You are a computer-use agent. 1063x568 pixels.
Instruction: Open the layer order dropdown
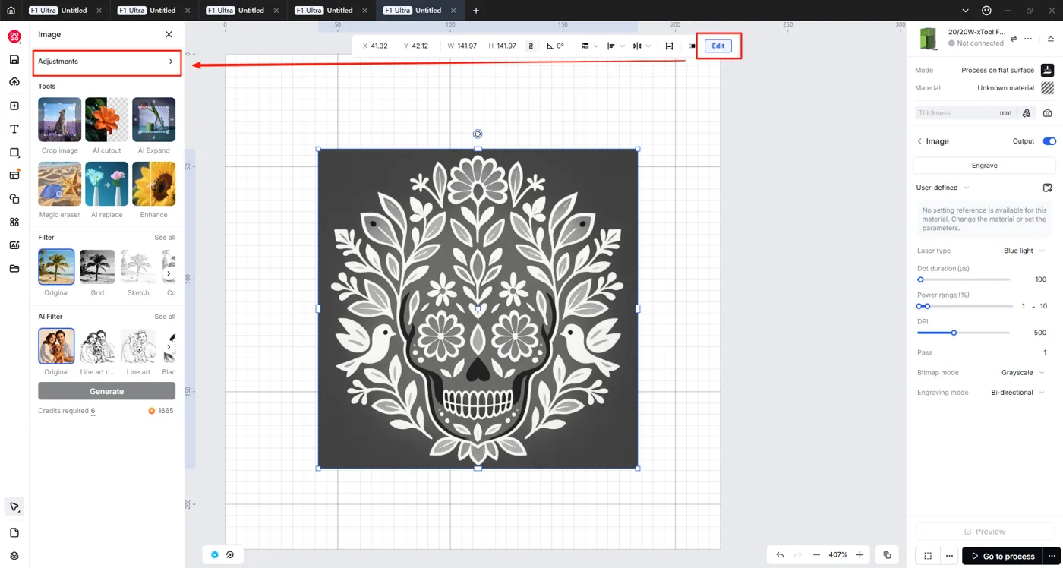pyautogui.click(x=590, y=46)
